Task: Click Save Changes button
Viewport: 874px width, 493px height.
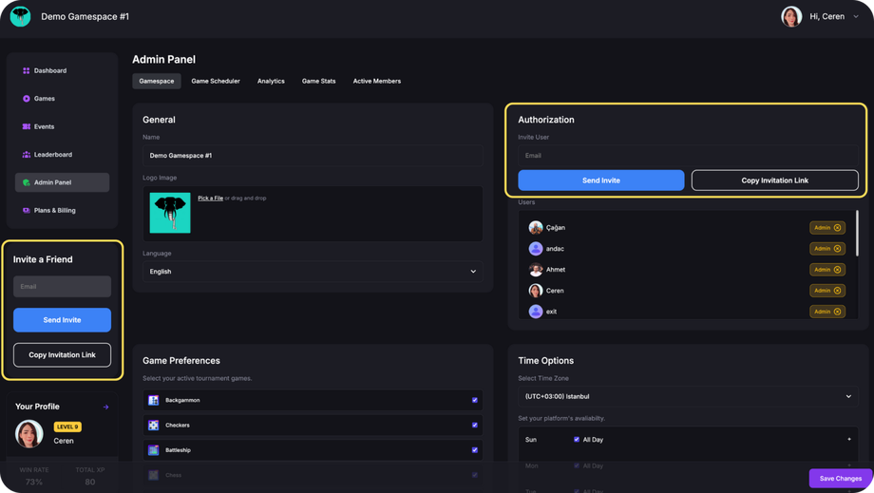Action: pos(840,478)
